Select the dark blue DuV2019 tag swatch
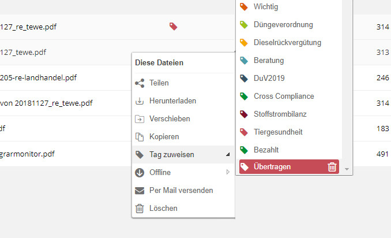 click(244, 78)
